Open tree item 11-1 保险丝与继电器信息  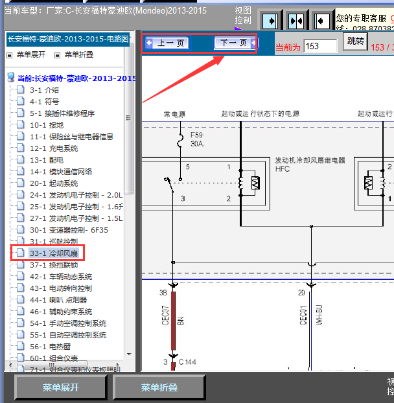click(72, 137)
